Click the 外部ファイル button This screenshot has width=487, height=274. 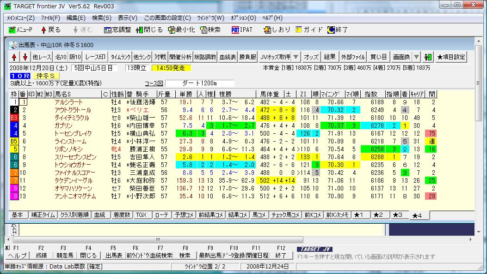pos(353,57)
